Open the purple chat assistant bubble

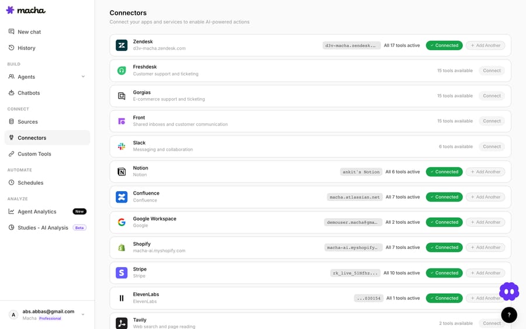(509, 292)
